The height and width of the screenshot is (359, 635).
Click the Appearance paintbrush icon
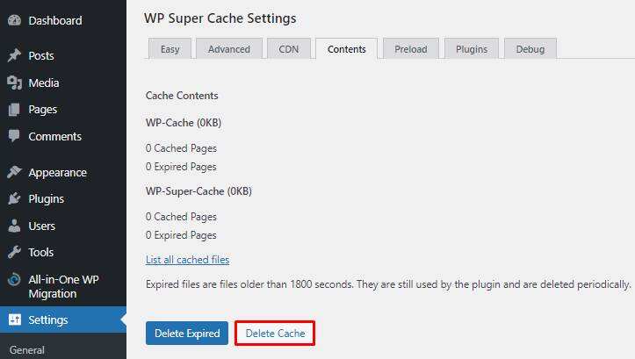pos(14,172)
